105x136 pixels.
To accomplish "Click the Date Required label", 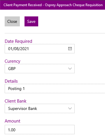I will point(18,41).
